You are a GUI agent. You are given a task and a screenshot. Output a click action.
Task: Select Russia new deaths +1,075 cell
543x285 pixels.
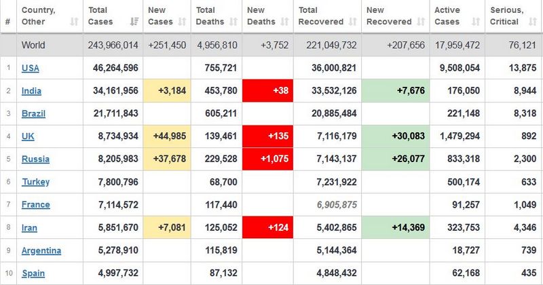click(x=267, y=159)
